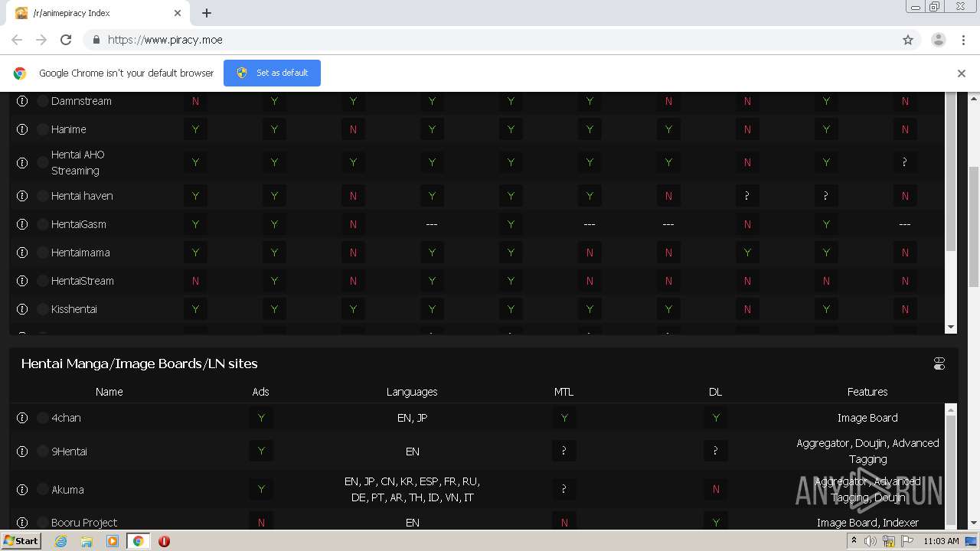Click upper table scroll-down arrow
Screen dimensions: 980x551
tap(951, 328)
